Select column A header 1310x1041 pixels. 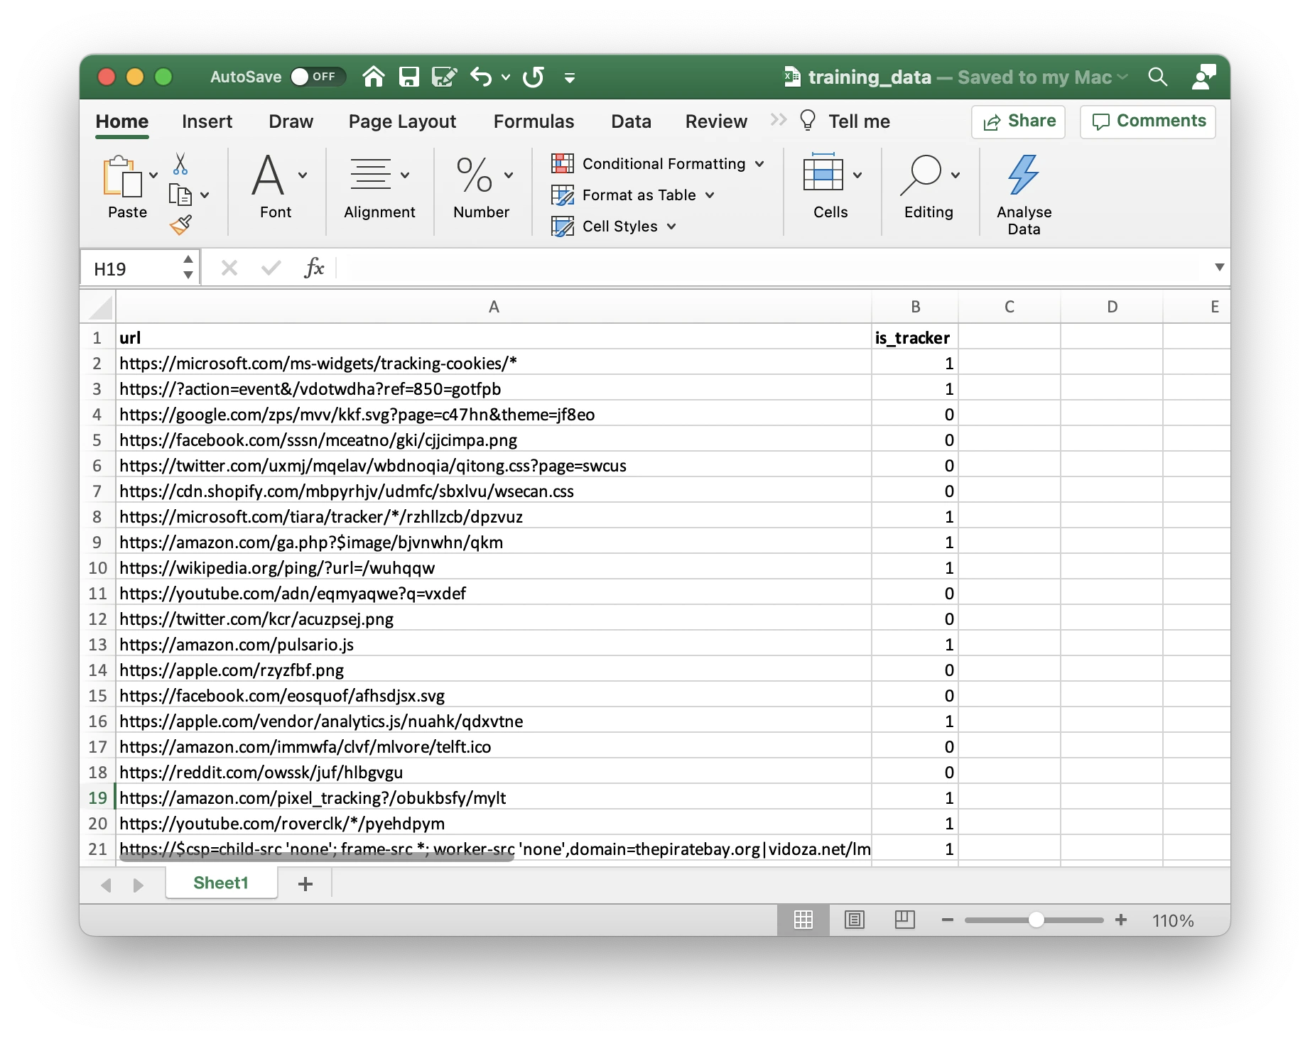click(x=494, y=307)
